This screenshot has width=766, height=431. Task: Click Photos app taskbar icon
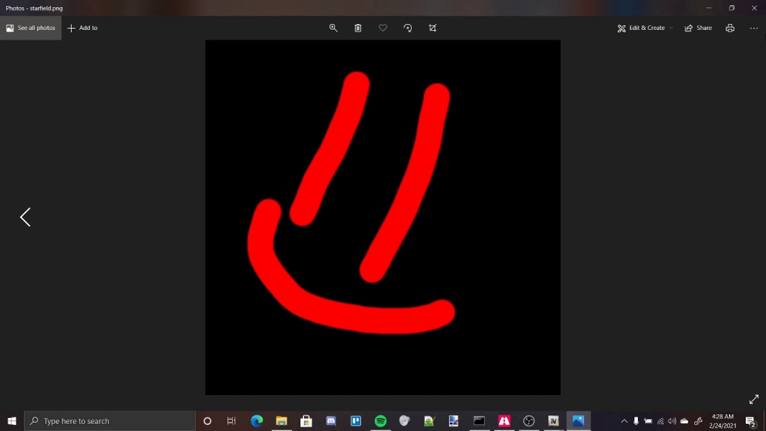coord(578,421)
